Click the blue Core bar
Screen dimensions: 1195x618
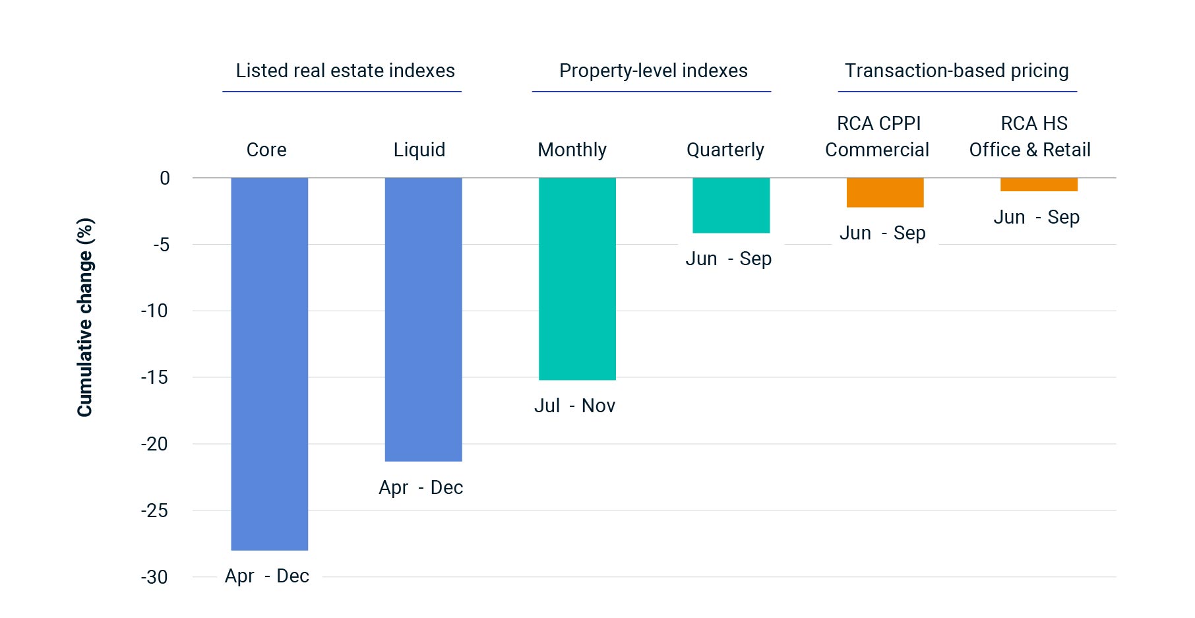(269, 363)
